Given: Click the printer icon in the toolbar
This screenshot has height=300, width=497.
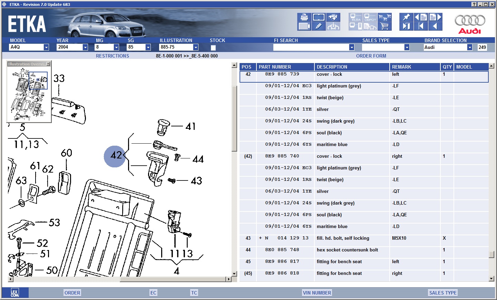Looking at the screenshot, I should click(304, 17).
